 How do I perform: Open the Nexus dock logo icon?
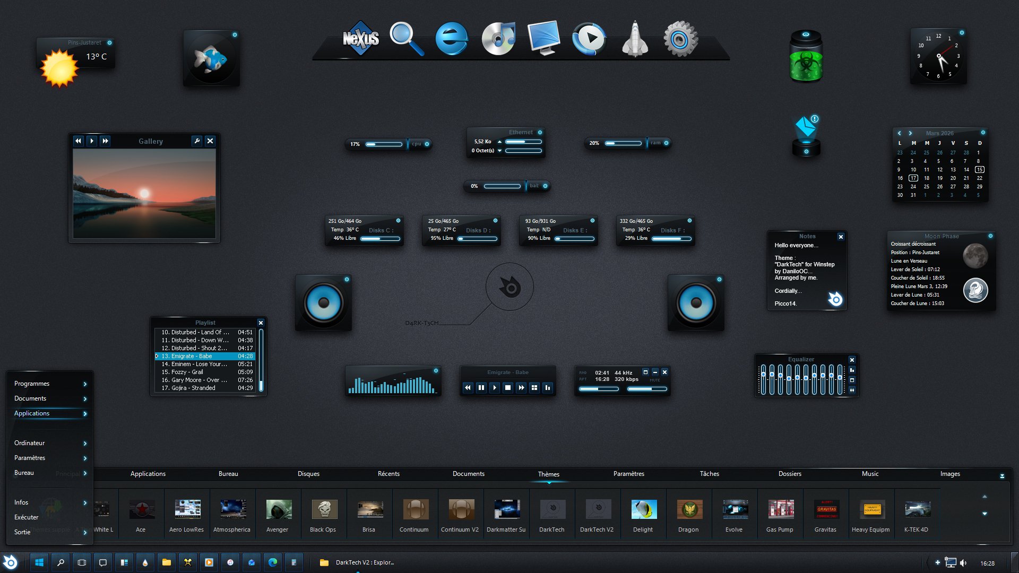tap(361, 38)
